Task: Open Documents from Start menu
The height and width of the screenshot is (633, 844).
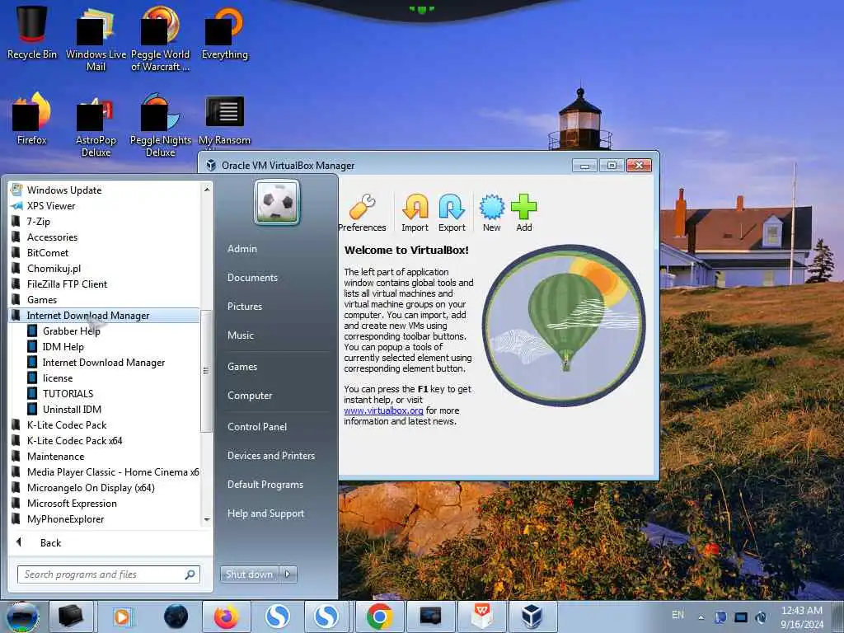Action: [252, 278]
